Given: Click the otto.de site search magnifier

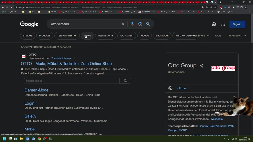Looking at the screenshot, I should pyautogui.click(x=125, y=81).
